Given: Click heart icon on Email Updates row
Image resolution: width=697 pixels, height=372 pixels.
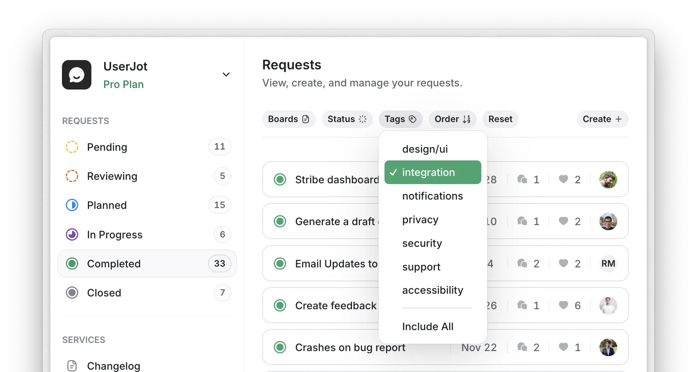Looking at the screenshot, I should pos(563,263).
